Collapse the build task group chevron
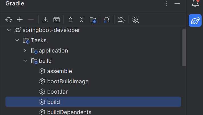 click(25, 61)
